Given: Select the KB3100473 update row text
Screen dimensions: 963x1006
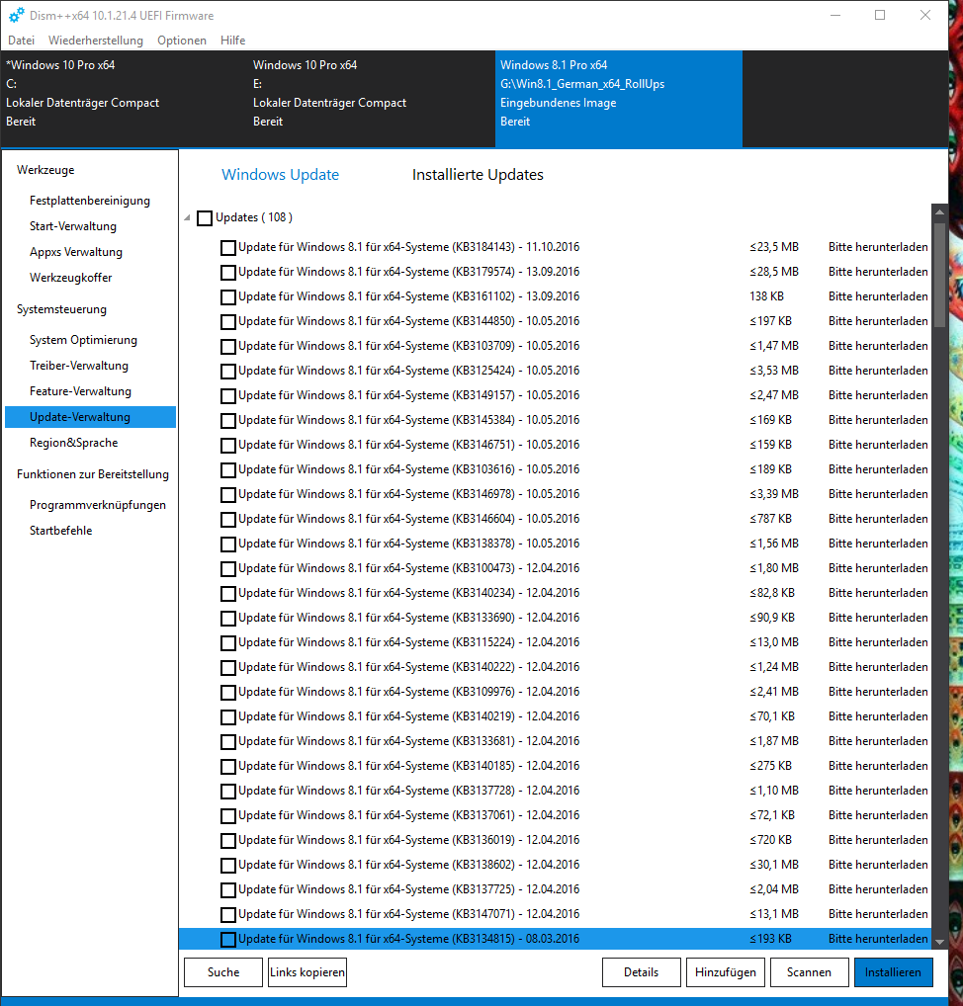Looking at the screenshot, I should pos(409,568).
